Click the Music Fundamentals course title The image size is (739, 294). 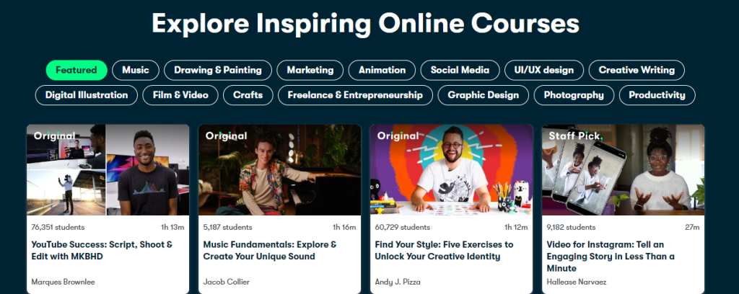coord(270,251)
